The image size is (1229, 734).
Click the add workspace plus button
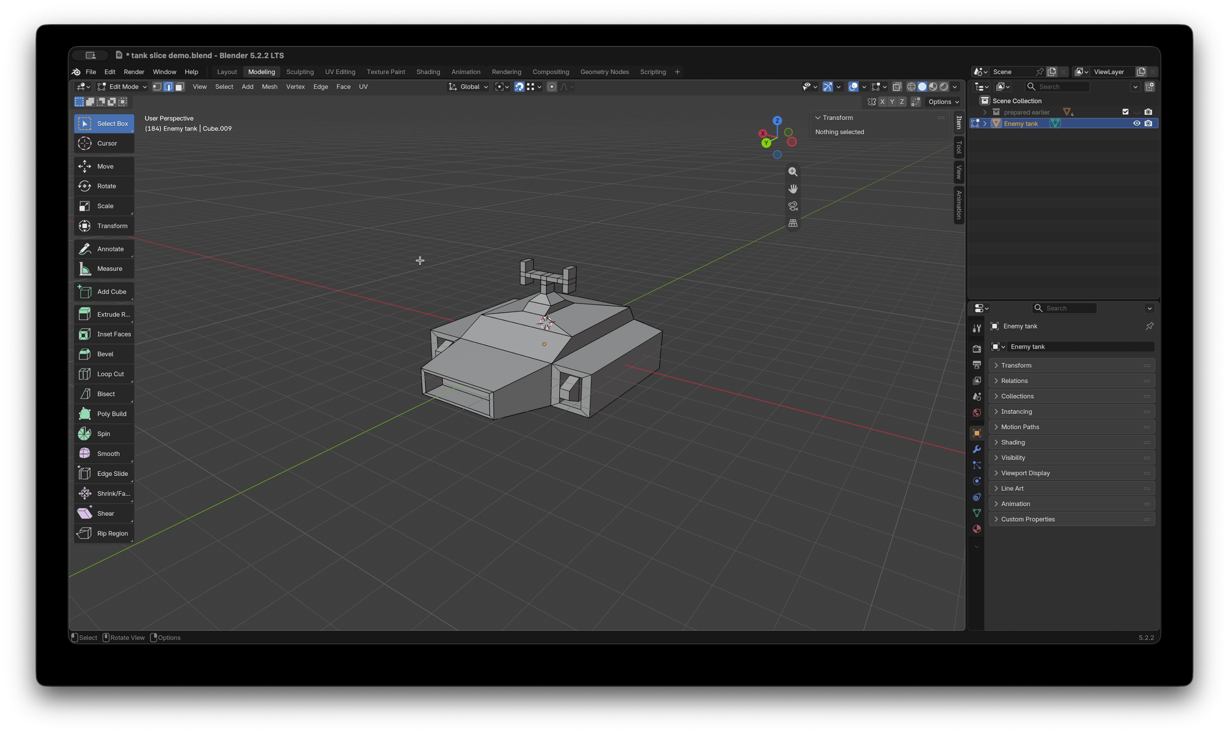click(677, 72)
